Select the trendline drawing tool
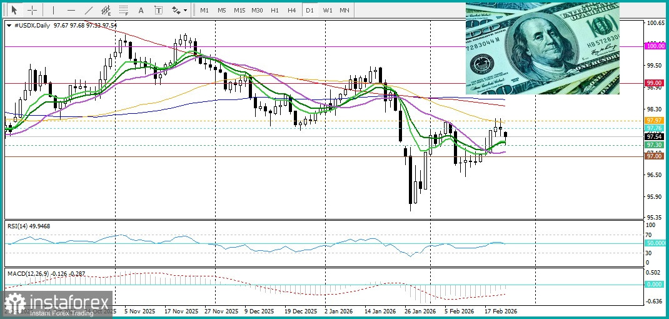Screen dimensions: 669x319 89,10
